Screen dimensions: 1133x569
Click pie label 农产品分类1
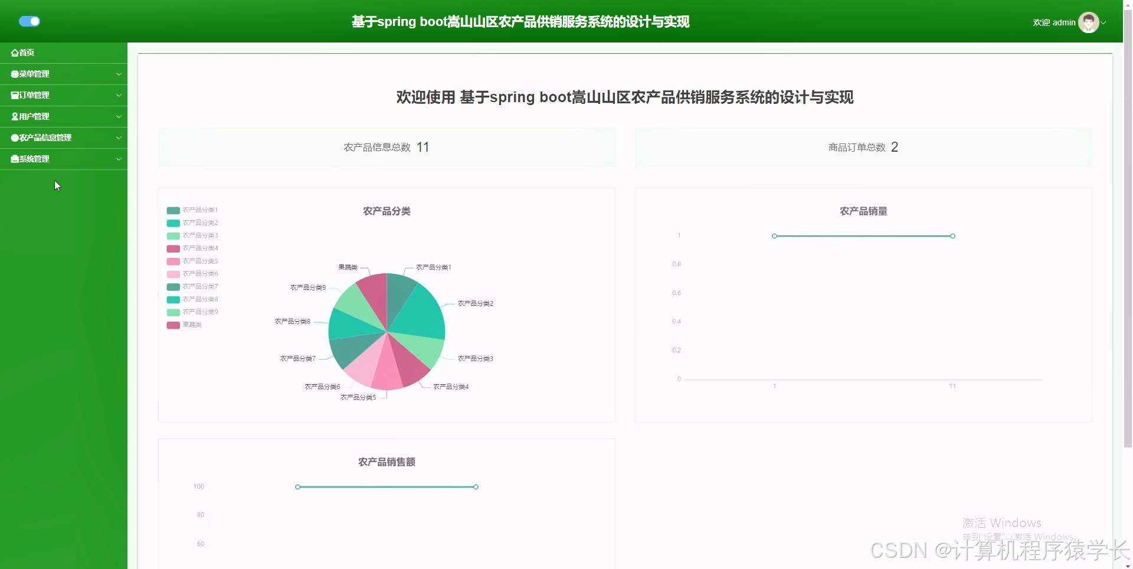coord(434,267)
